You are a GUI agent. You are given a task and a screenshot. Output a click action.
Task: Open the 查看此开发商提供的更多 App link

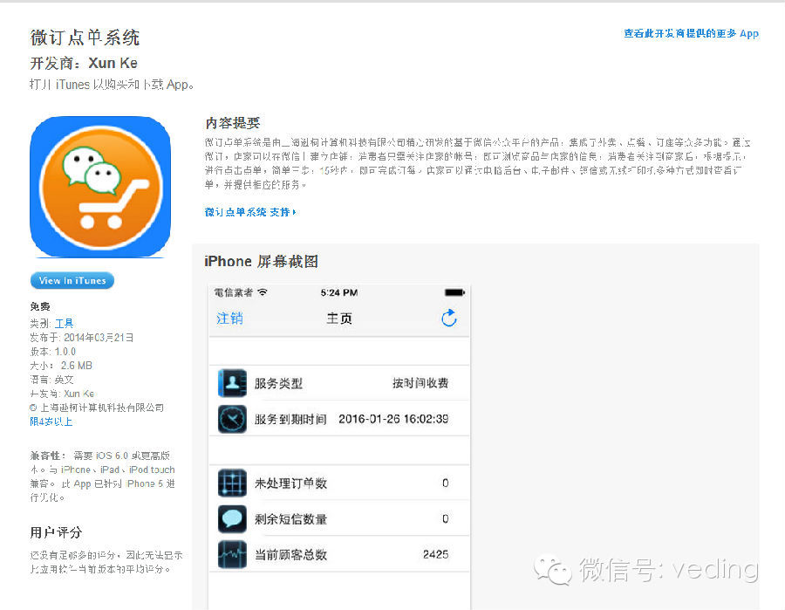point(691,33)
